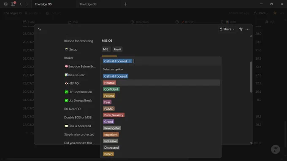The image size is (287, 161).
Task: Click the LTF Confirmation property label
Action: point(78,92)
